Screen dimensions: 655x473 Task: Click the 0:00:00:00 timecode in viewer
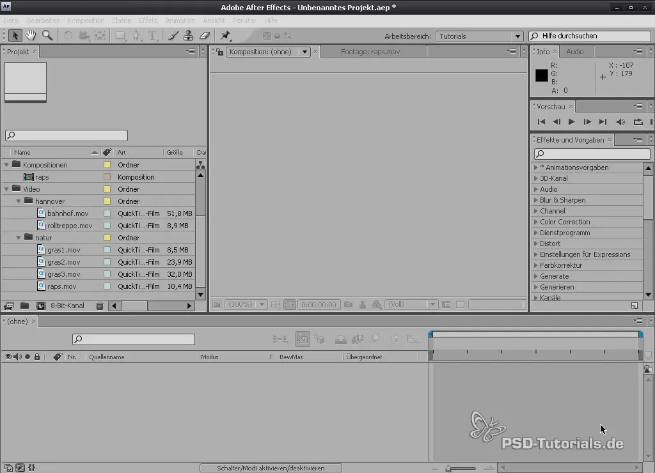point(319,305)
